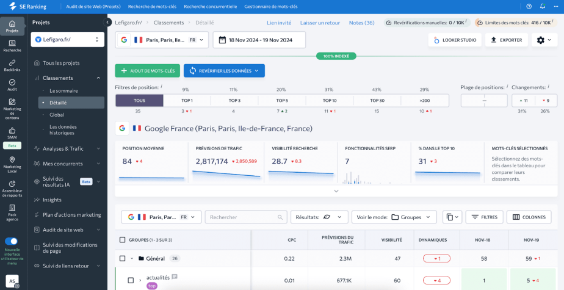Image resolution: width=564 pixels, height=290 pixels.
Task: Open the Résultats dropdown
Action: (319, 217)
